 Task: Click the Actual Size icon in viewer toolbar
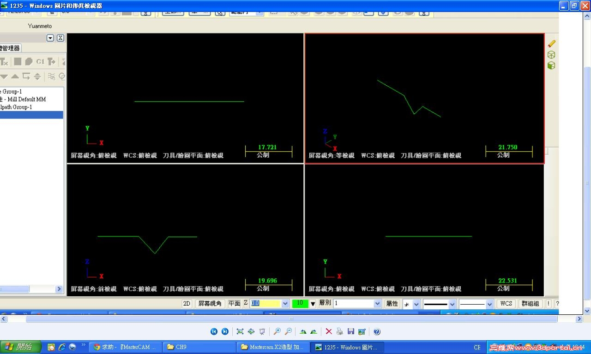tap(251, 331)
